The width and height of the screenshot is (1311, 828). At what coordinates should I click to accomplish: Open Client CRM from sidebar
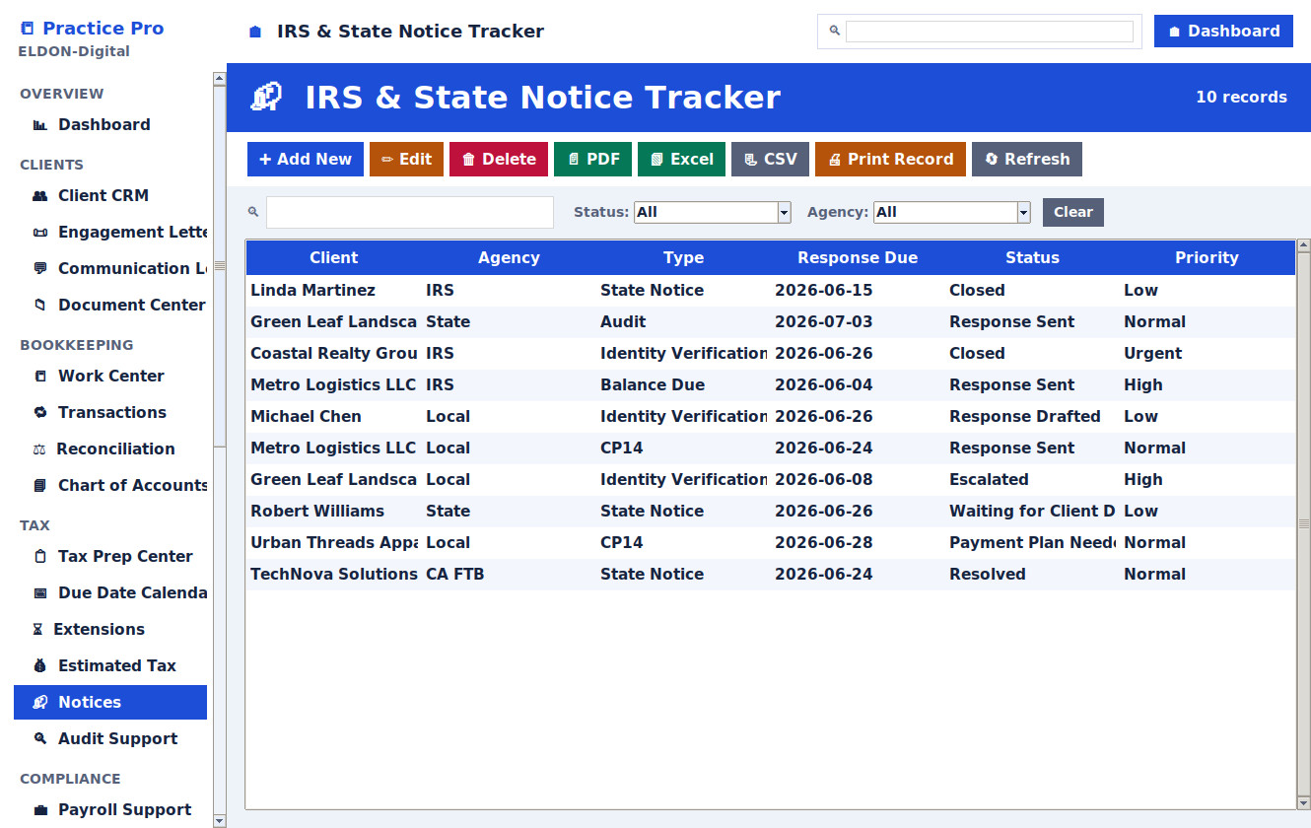tap(110, 196)
